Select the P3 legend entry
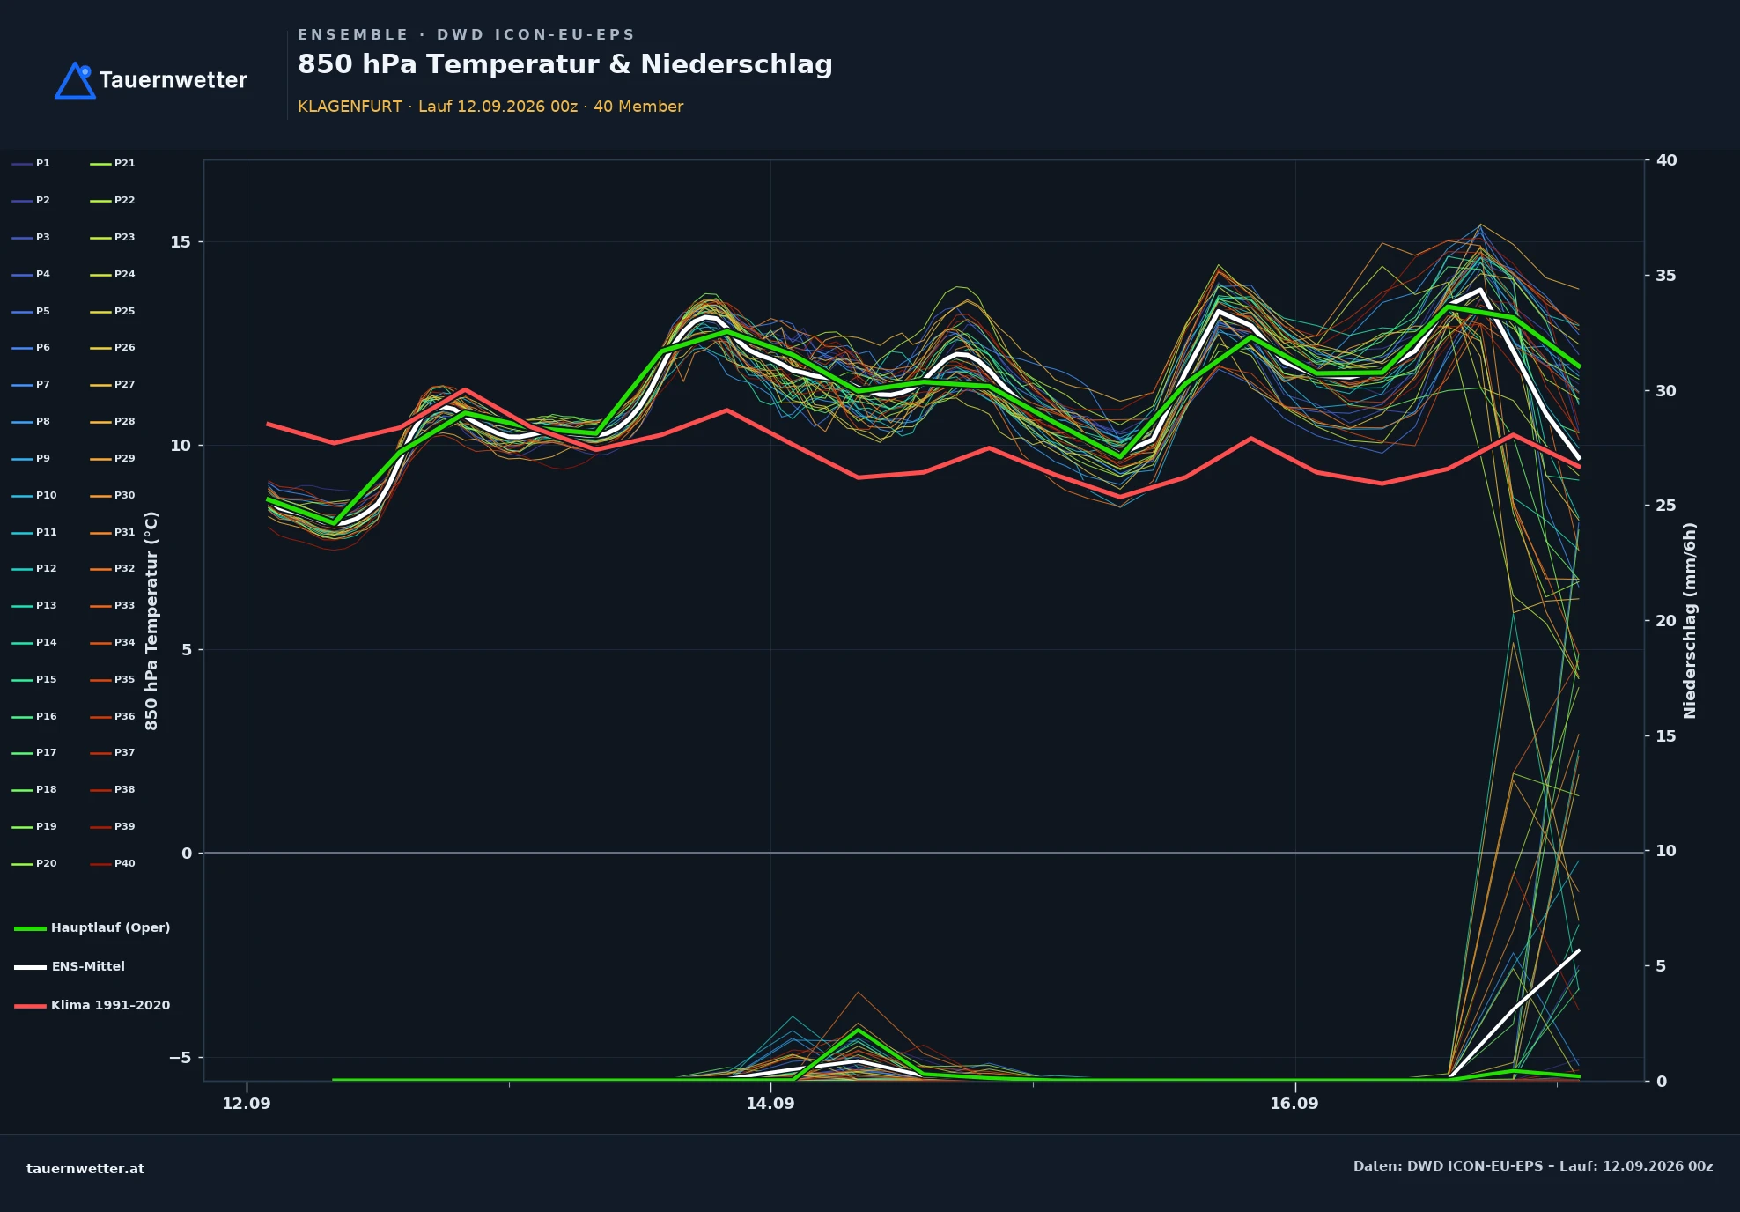The width and height of the screenshot is (1740, 1212). (32, 238)
